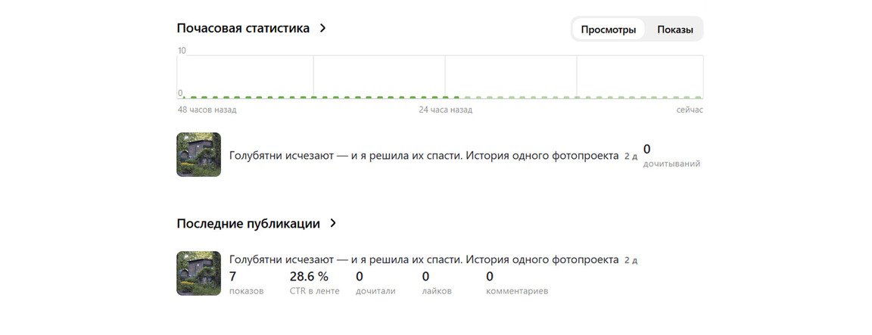Image resolution: width=872 pixels, height=335 pixels.
Task: Click the 7 показов metric
Action: coord(245,283)
